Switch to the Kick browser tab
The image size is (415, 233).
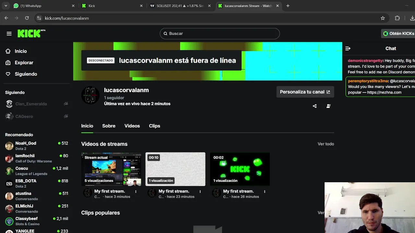tap(112, 6)
